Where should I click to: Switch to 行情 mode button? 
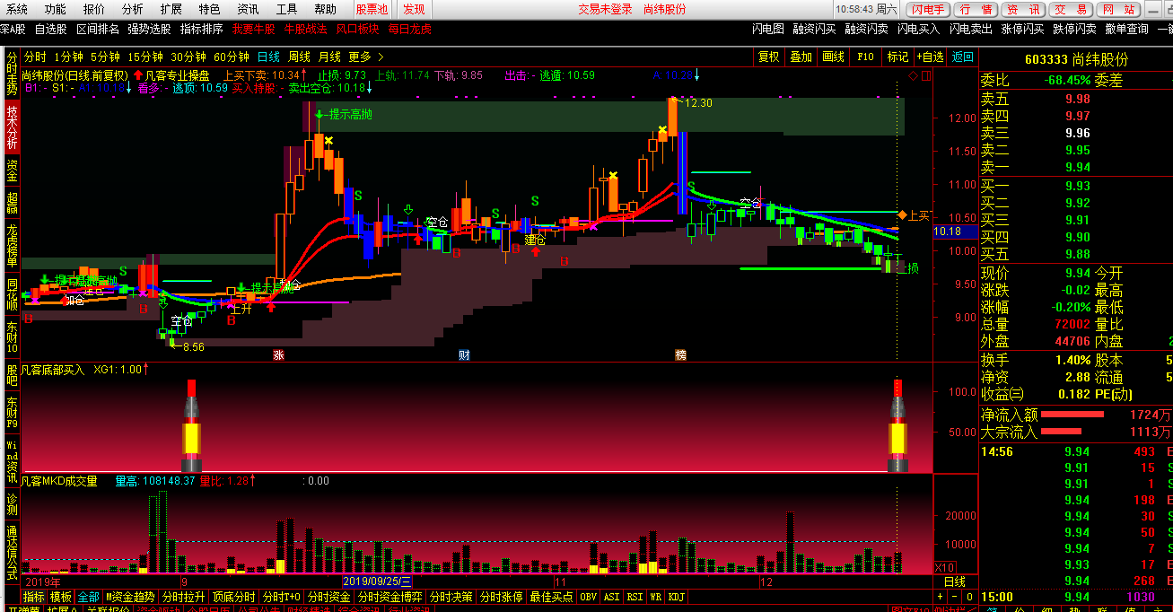(x=976, y=9)
